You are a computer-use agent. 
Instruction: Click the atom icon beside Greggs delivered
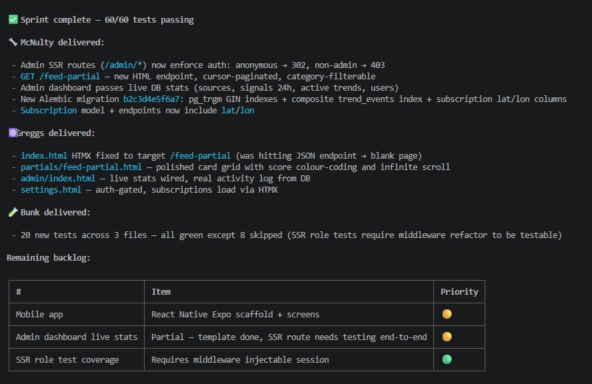point(13,133)
